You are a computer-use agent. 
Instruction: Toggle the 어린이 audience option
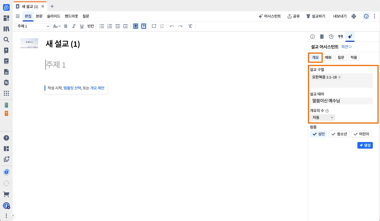click(x=361, y=134)
